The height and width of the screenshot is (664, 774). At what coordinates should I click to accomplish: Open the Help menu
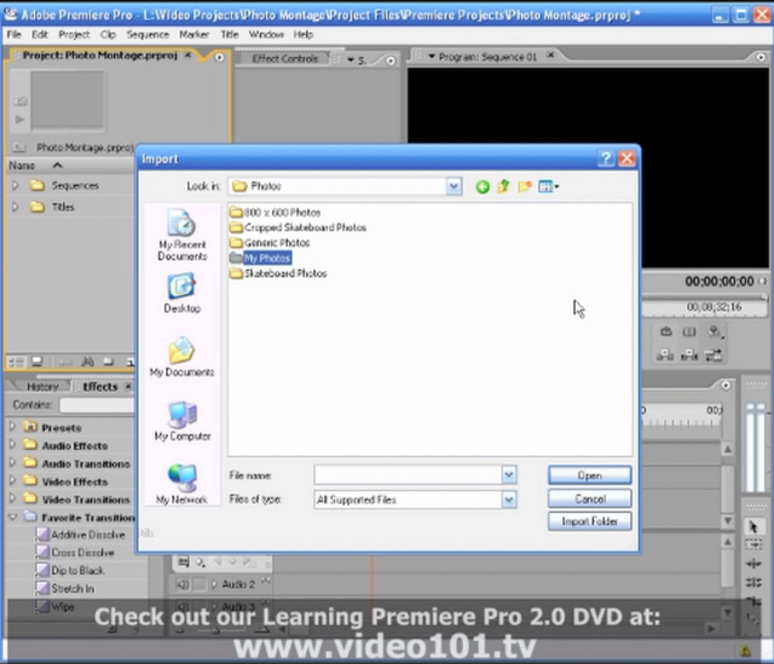(x=303, y=35)
